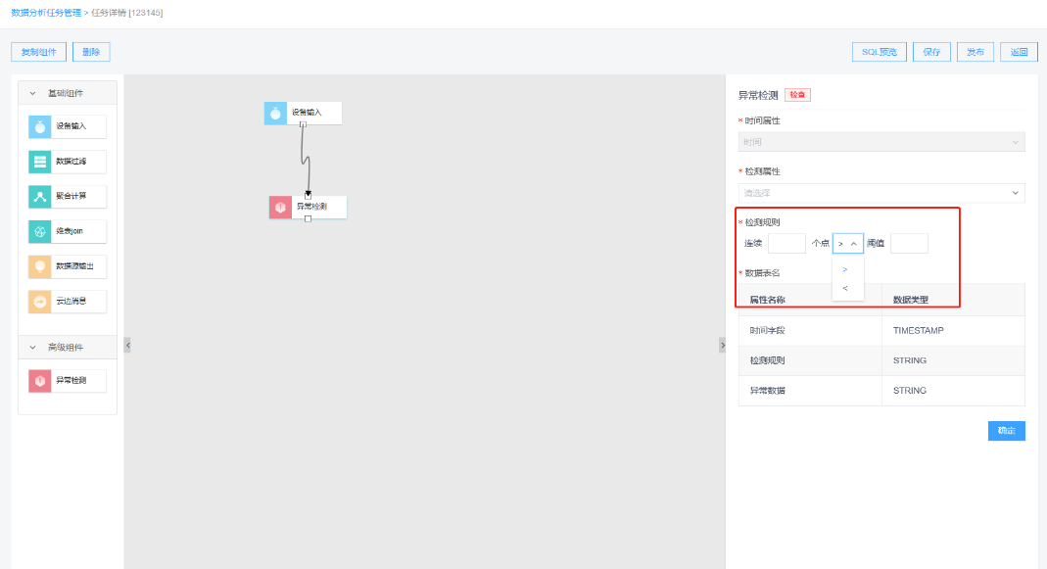
Task: Select the 数据过滤 component icon
Action: pyautogui.click(x=40, y=162)
